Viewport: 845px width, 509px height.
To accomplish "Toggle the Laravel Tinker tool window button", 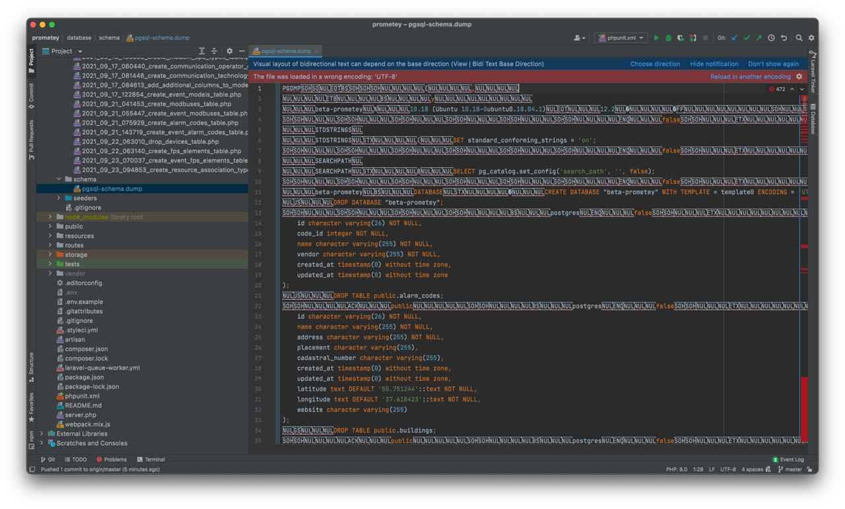I will pyautogui.click(x=813, y=71).
